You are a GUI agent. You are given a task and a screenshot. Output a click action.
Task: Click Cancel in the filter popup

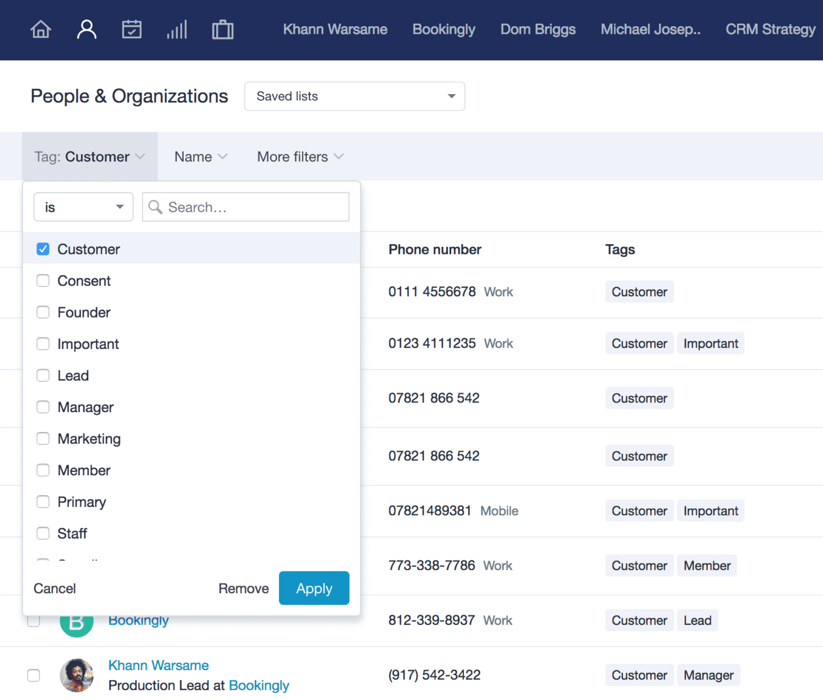55,588
